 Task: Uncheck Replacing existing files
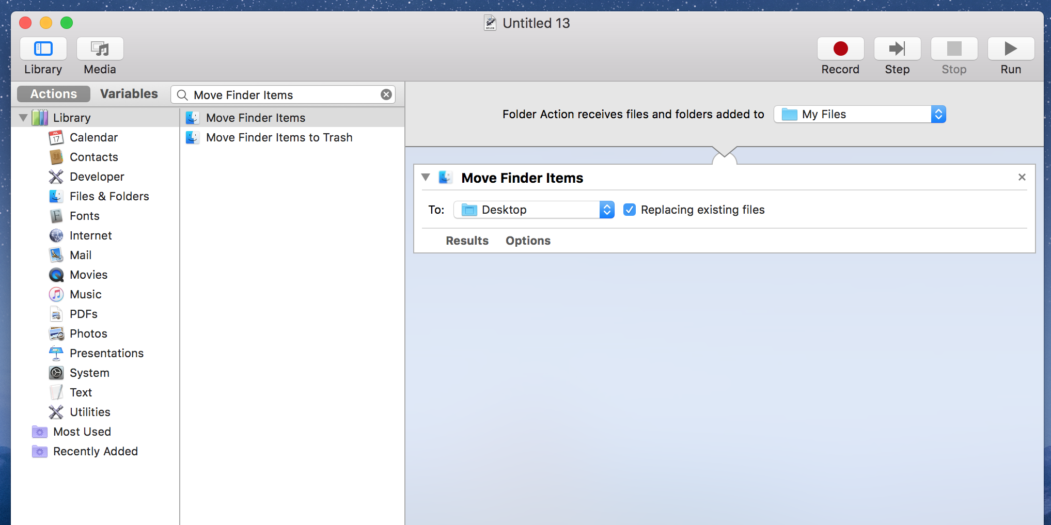coord(630,210)
